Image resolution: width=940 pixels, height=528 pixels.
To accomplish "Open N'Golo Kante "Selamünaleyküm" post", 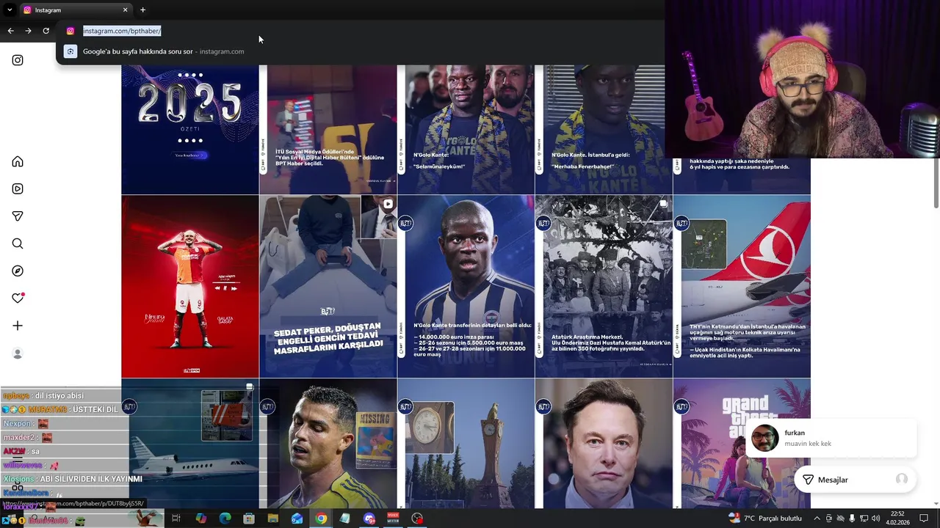I will pyautogui.click(x=466, y=129).
